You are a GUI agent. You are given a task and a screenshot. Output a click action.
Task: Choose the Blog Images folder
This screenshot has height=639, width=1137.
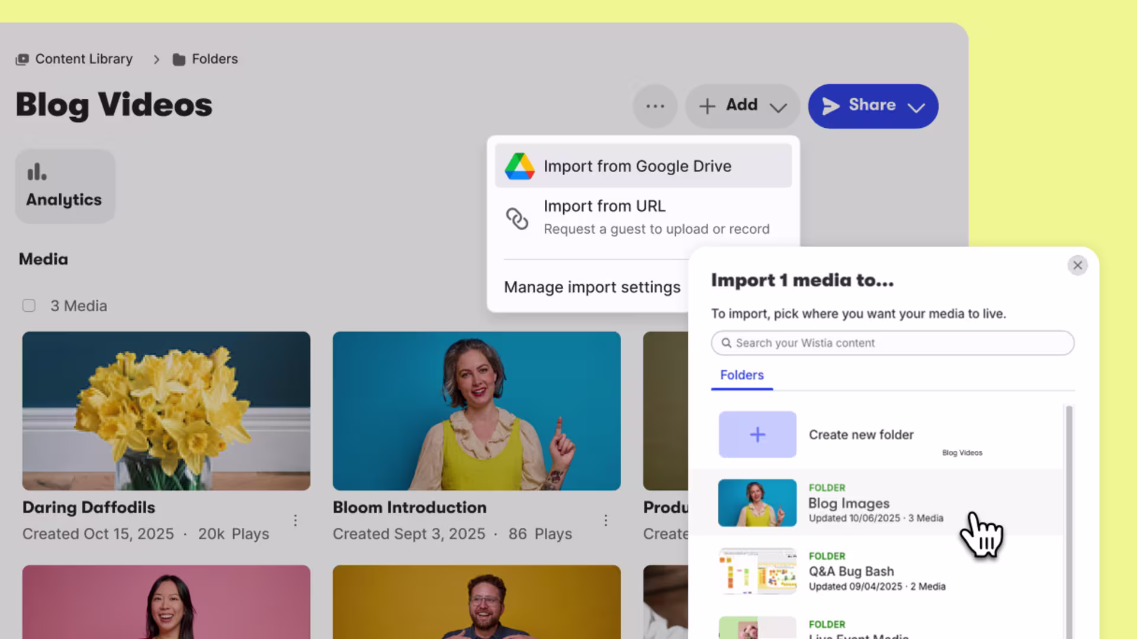coord(848,503)
